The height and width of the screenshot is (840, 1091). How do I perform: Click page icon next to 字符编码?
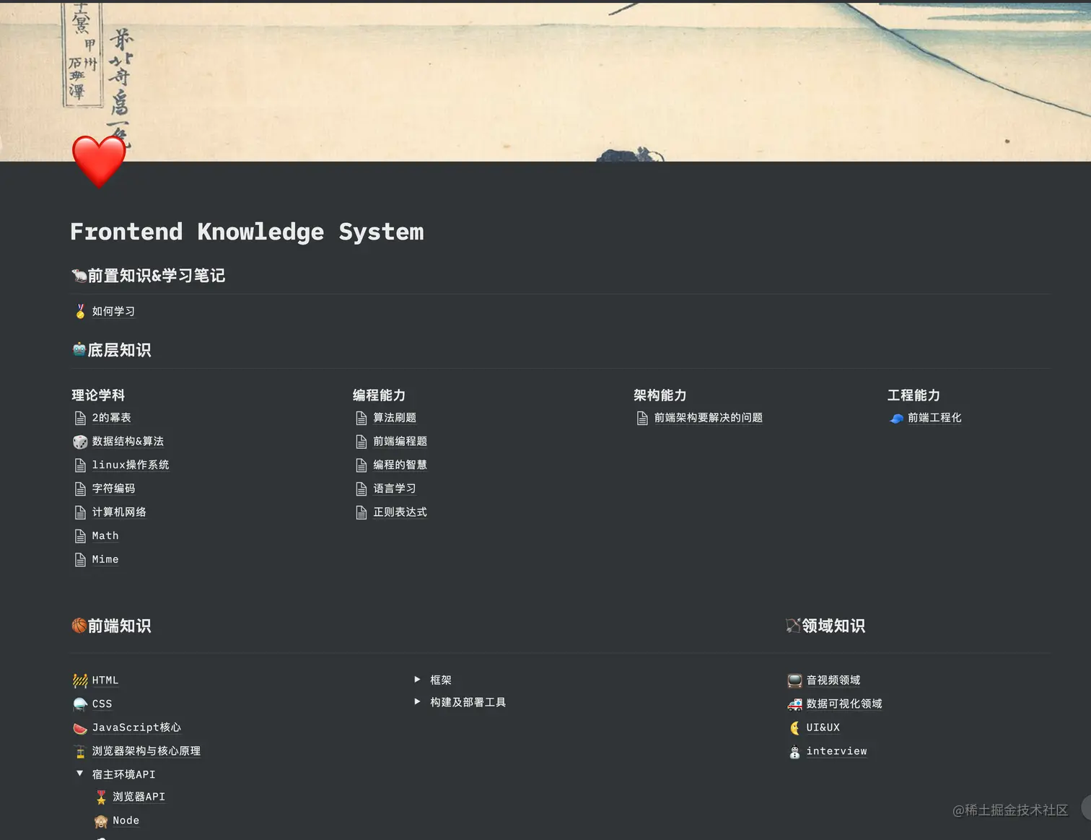[80, 489]
